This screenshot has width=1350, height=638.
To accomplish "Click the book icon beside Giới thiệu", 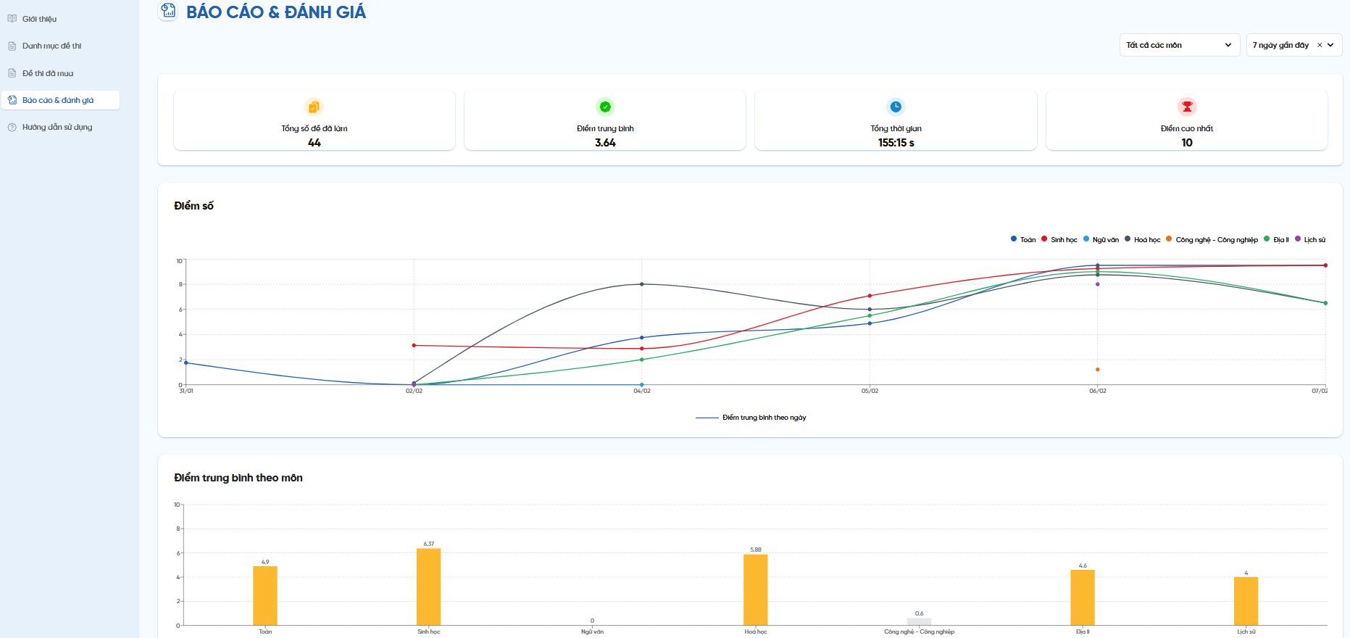I will (12, 19).
